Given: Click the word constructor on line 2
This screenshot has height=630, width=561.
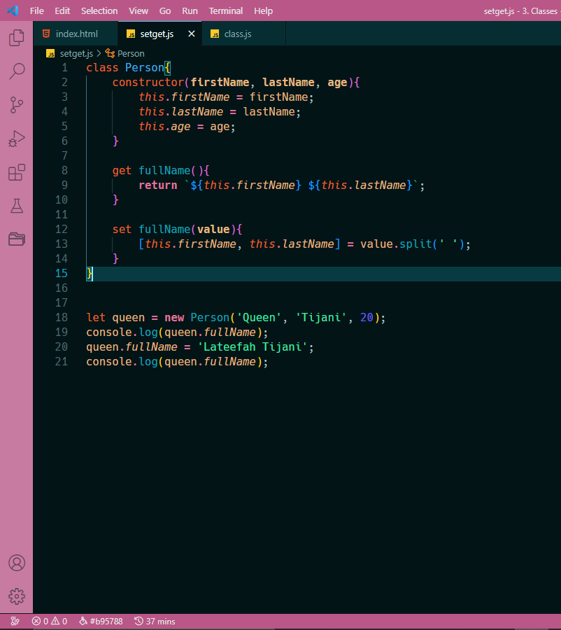Looking at the screenshot, I should pyautogui.click(x=148, y=83).
